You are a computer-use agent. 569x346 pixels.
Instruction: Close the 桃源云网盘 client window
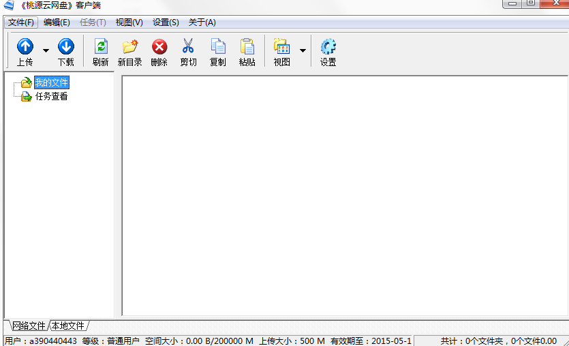pos(555,3)
